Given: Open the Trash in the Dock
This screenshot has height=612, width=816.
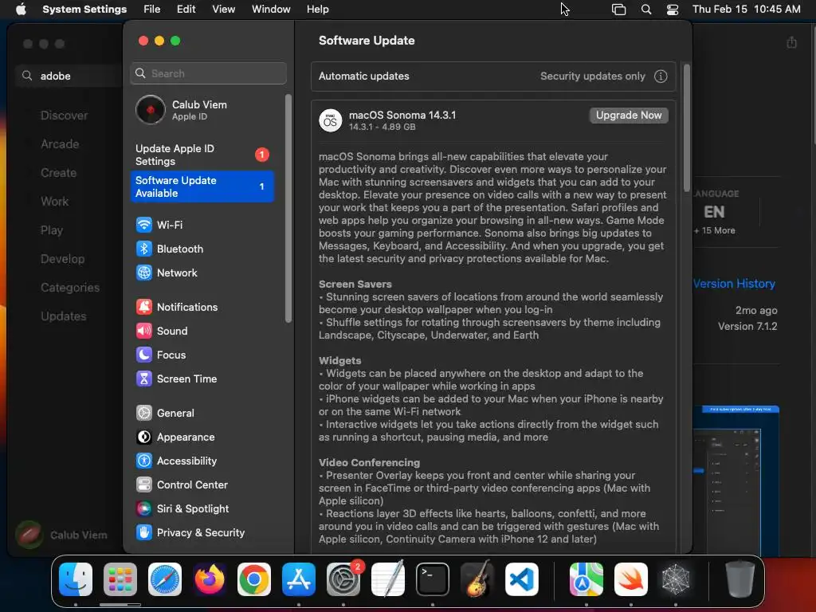Looking at the screenshot, I should point(740,579).
